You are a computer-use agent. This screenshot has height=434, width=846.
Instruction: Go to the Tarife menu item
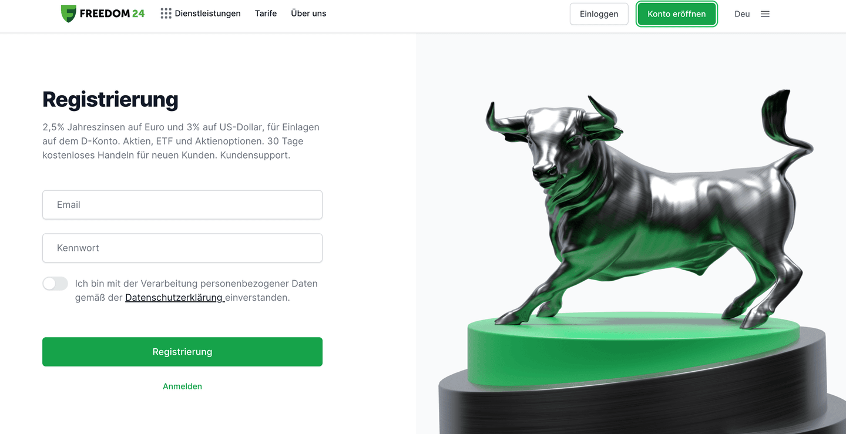click(266, 14)
